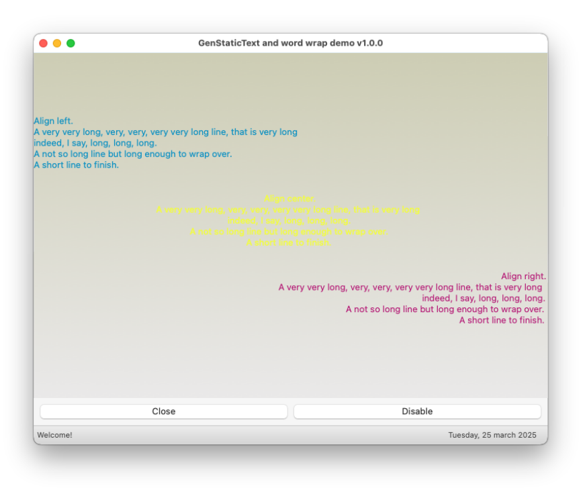Click the blue "A short line to finish."
This screenshot has width=587, height=492.
click(x=76, y=165)
